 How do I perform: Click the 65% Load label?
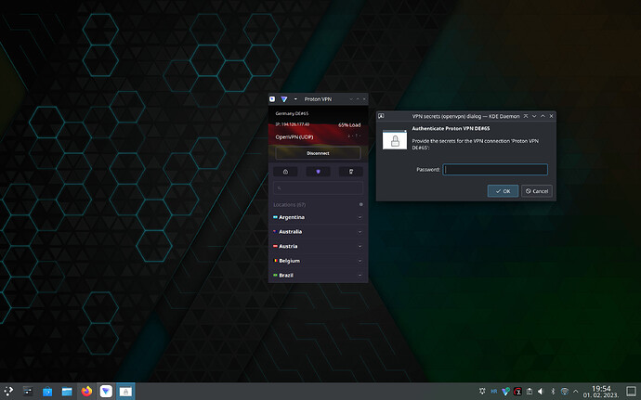349,125
